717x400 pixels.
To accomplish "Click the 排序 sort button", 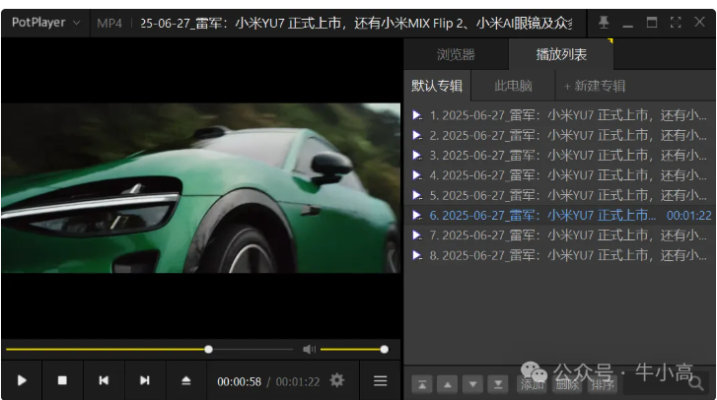I will pyautogui.click(x=603, y=384).
